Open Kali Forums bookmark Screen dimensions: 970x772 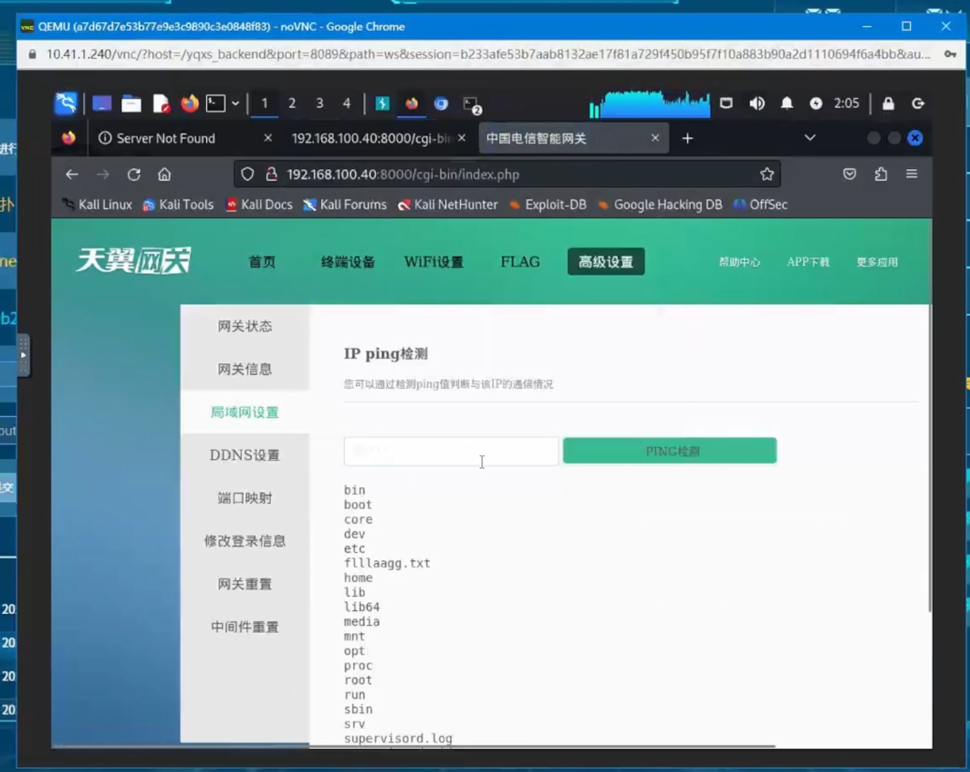pyautogui.click(x=345, y=205)
